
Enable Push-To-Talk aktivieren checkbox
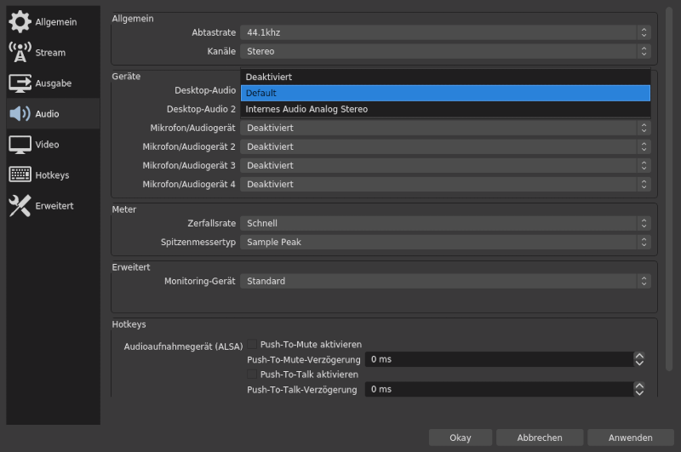pyautogui.click(x=252, y=375)
